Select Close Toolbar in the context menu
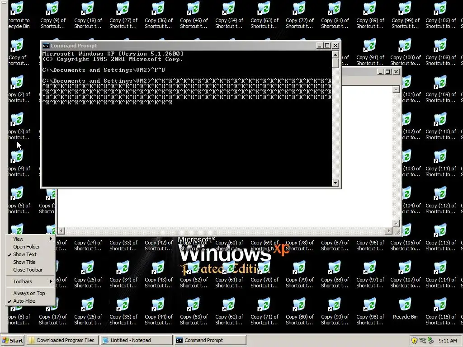463x347 pixels. (x=30, y=270)
